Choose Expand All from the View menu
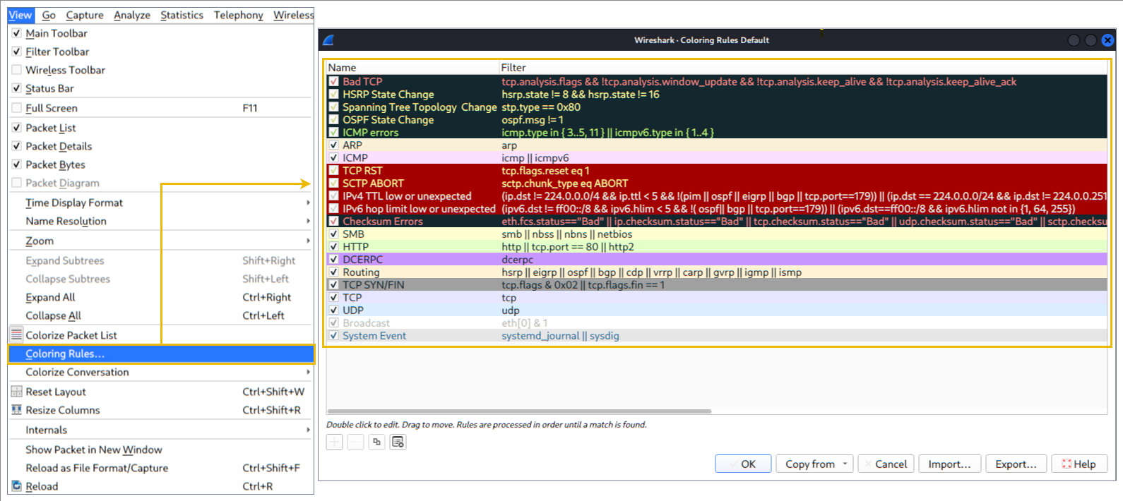The image size is (1123, 501). coord(160,297)
